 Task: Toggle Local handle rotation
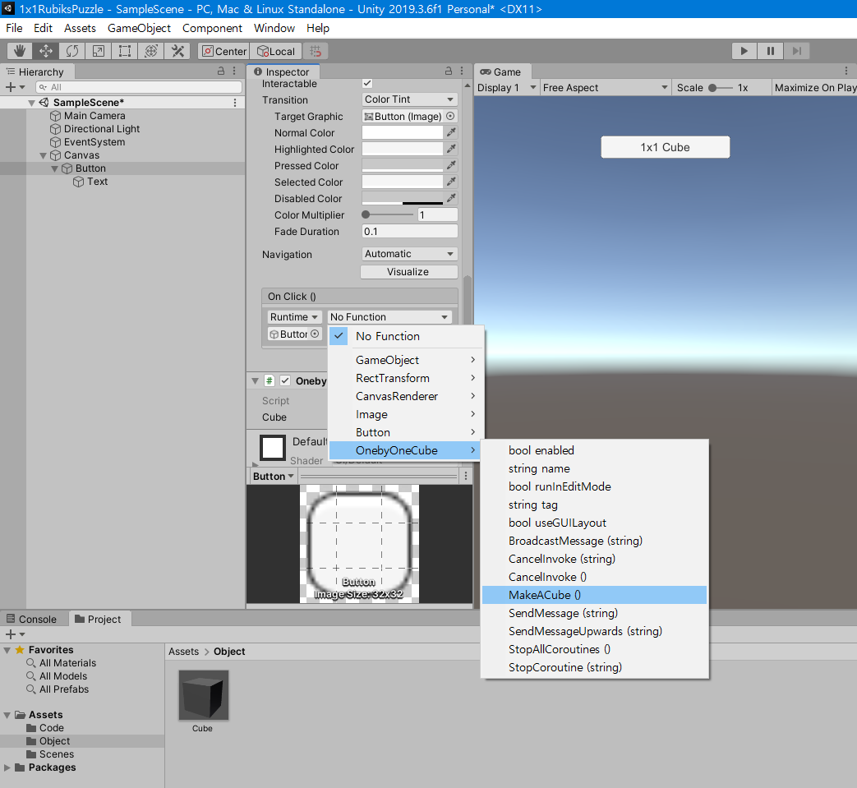[275, 51]
